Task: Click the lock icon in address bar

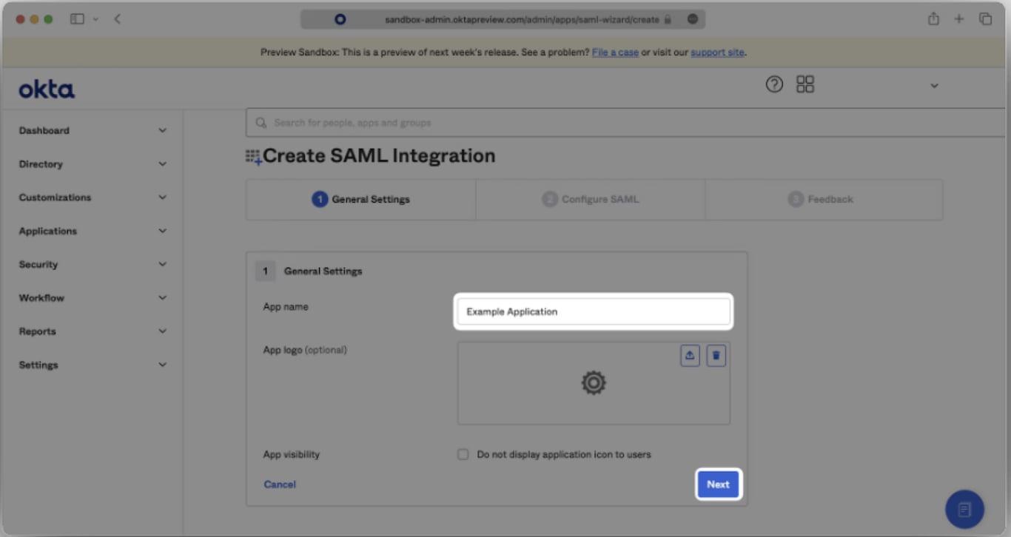Action: (x=668, y=20)
